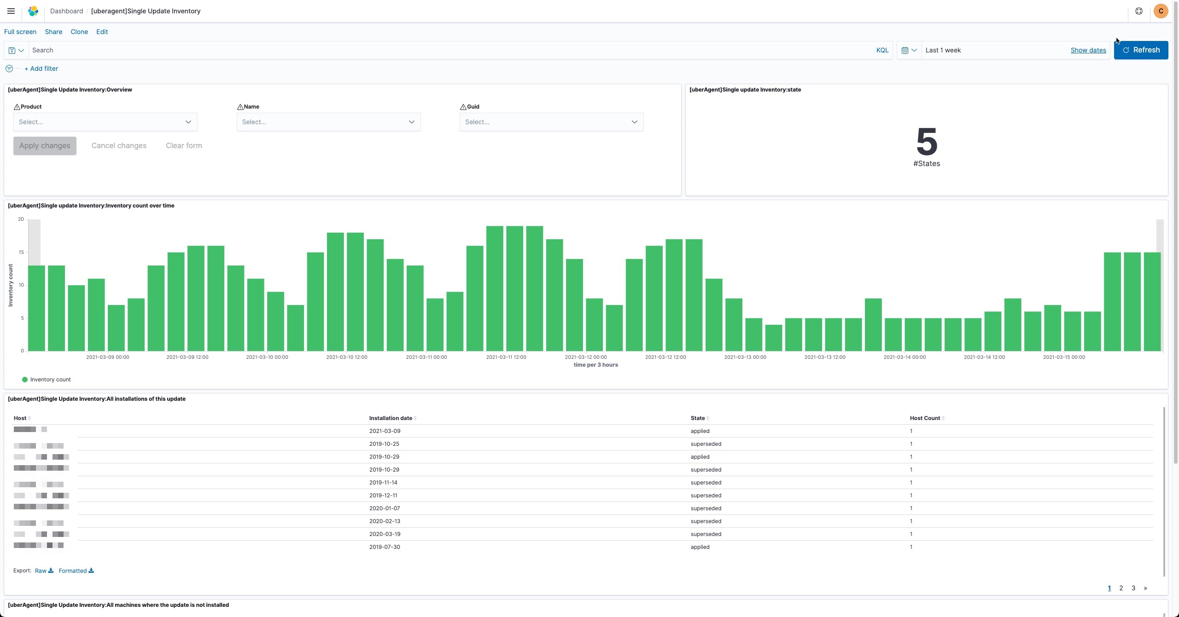Open the hamburger navigation menu
This screenshot has width=1179, height=617.
(11, 11)
